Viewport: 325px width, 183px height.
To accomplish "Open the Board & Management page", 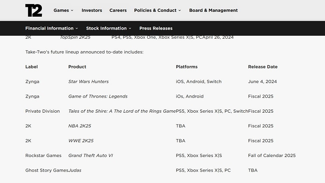I will tap(213, 10).
